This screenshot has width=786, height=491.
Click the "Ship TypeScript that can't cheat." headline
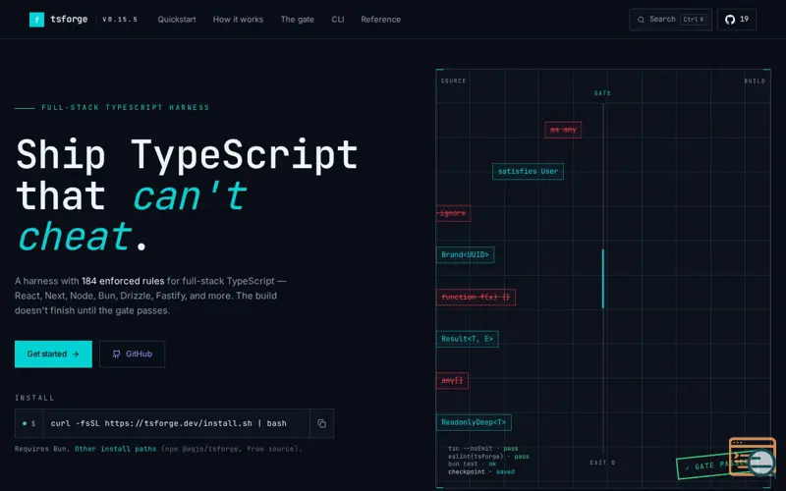tap(187, 194)
